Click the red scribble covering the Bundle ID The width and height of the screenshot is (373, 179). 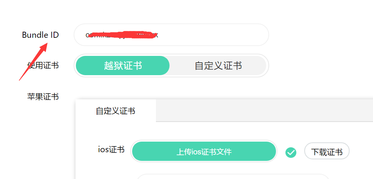(121, 34)
